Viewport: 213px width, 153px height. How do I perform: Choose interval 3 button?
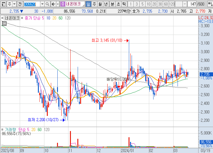click(137, 4)
